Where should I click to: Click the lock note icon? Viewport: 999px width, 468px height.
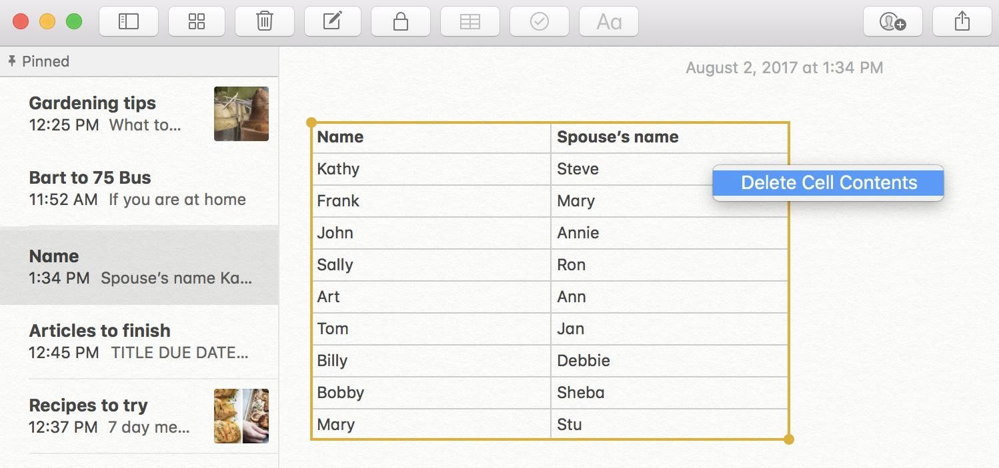(401, 22)
